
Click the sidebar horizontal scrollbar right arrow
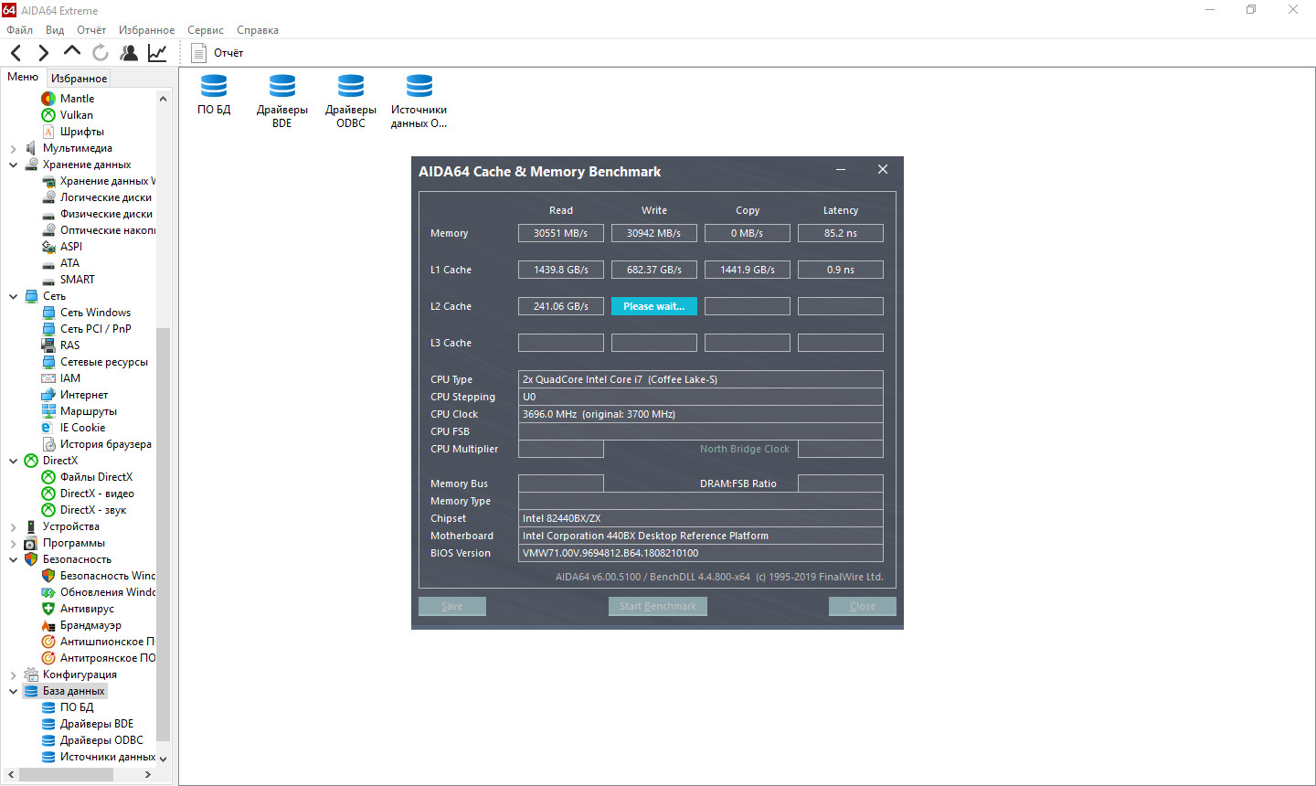[x=148, y=774]
